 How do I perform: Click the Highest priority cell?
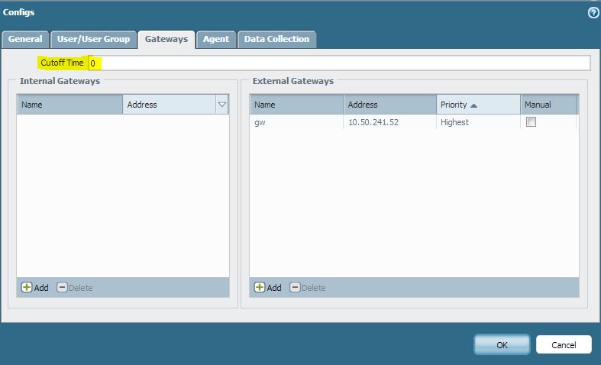[455, 122]
